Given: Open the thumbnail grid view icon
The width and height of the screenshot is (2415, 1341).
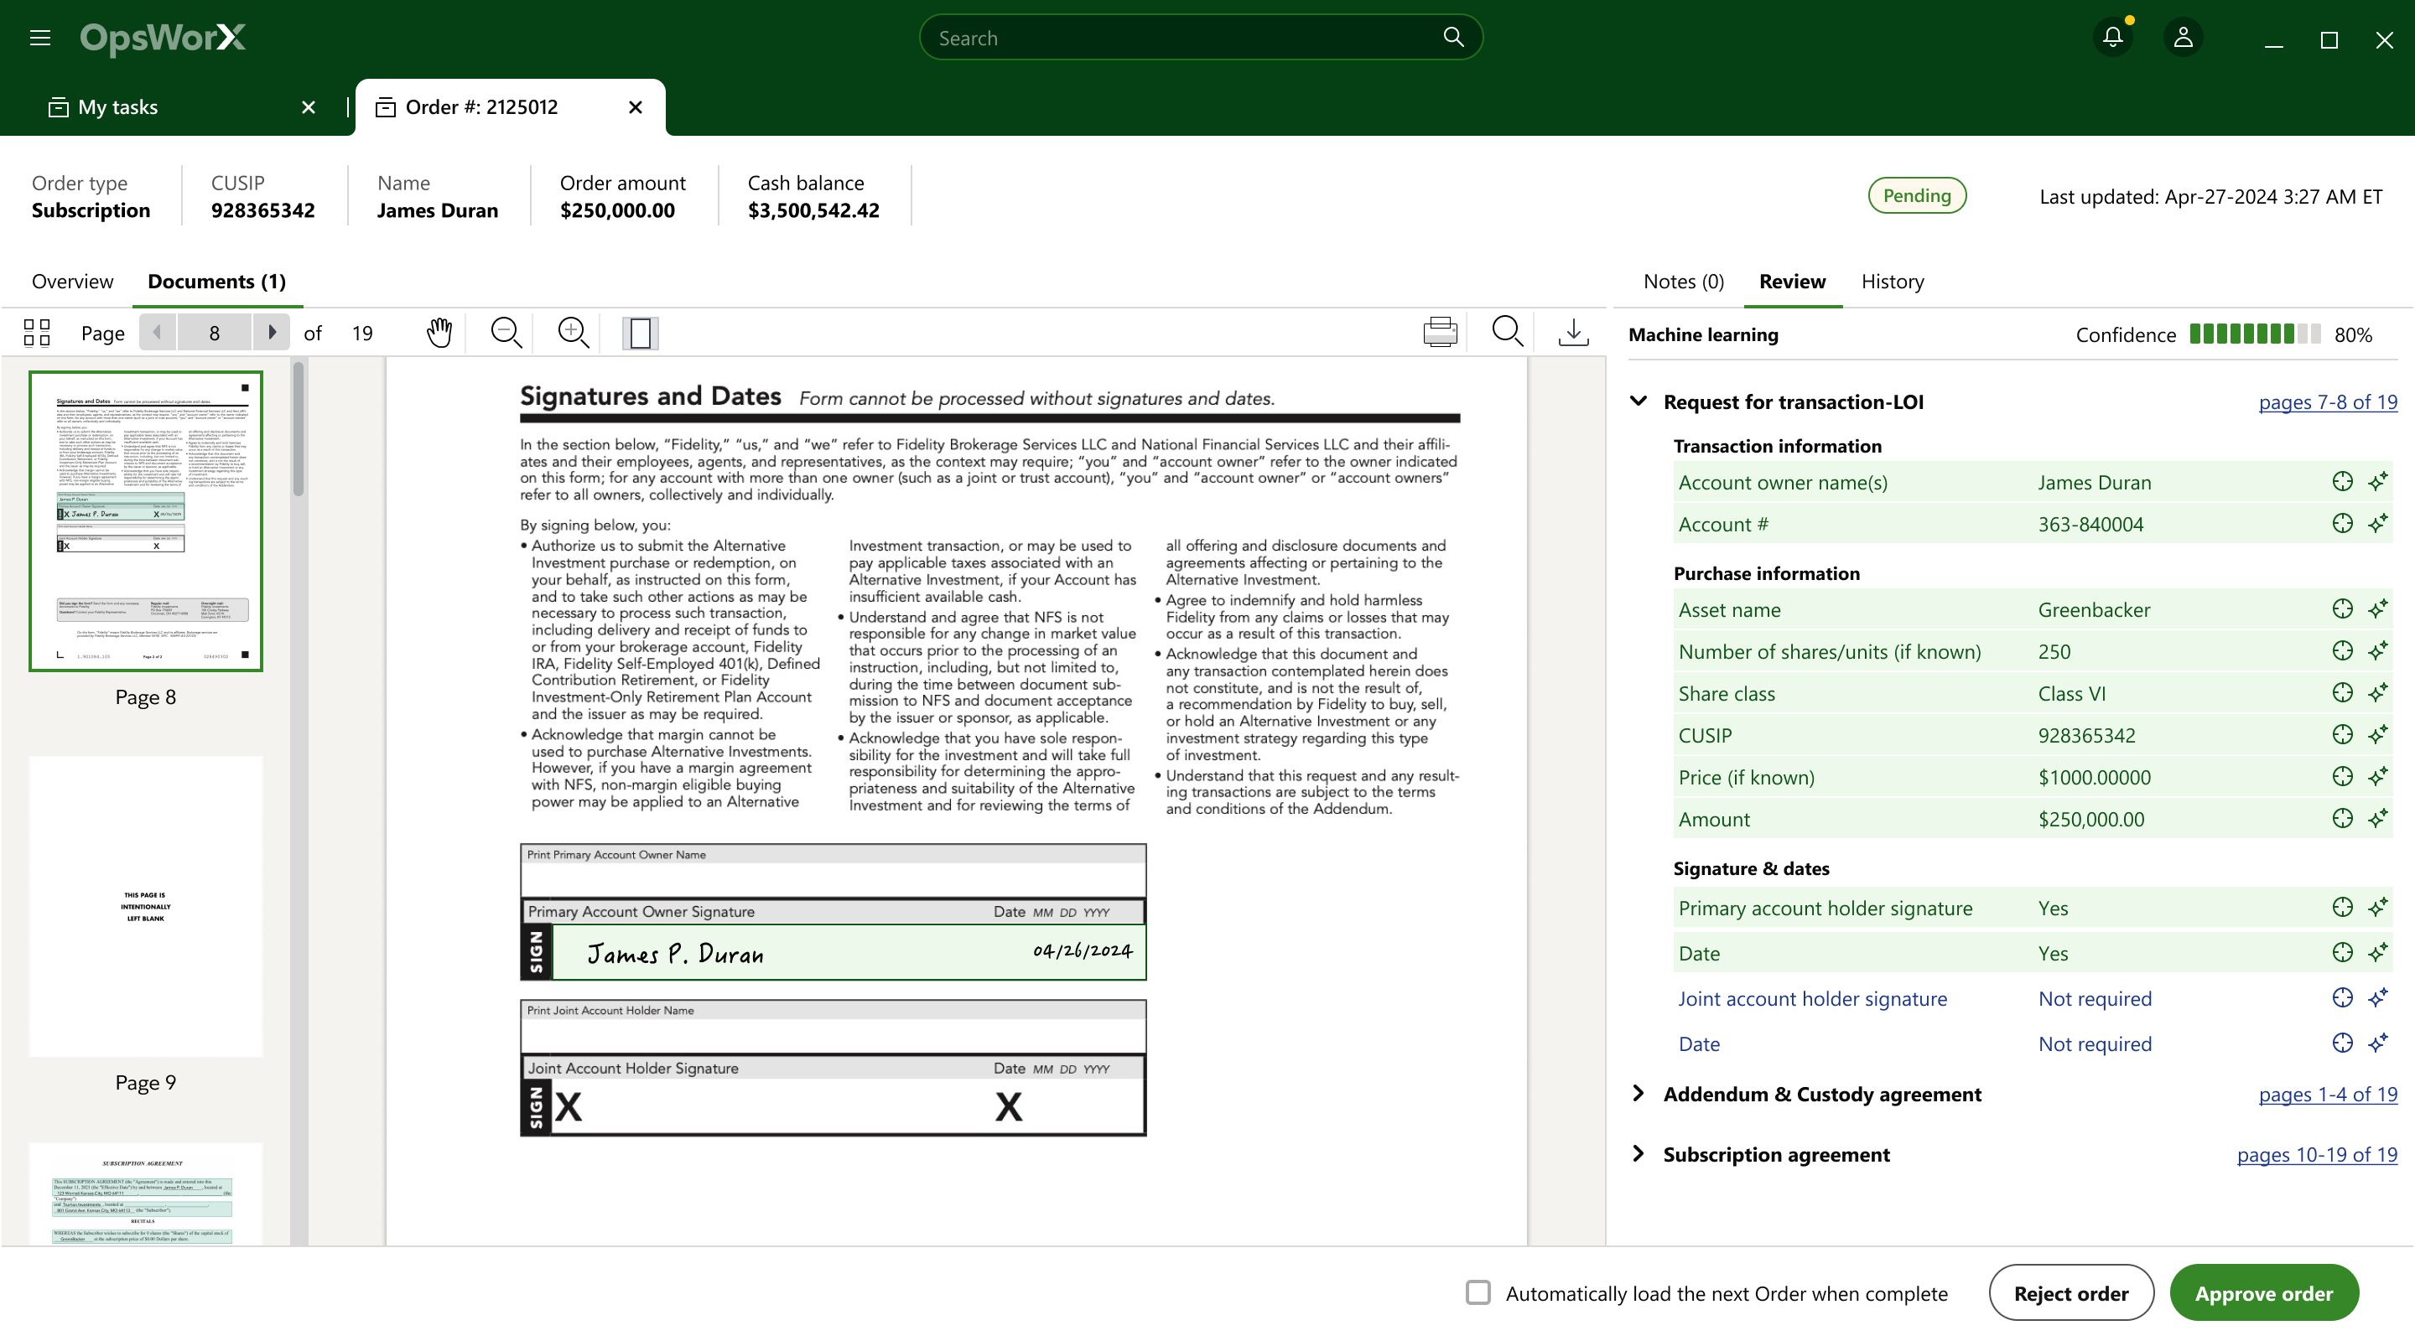Looking at the screenshot, I should [37, 333].
